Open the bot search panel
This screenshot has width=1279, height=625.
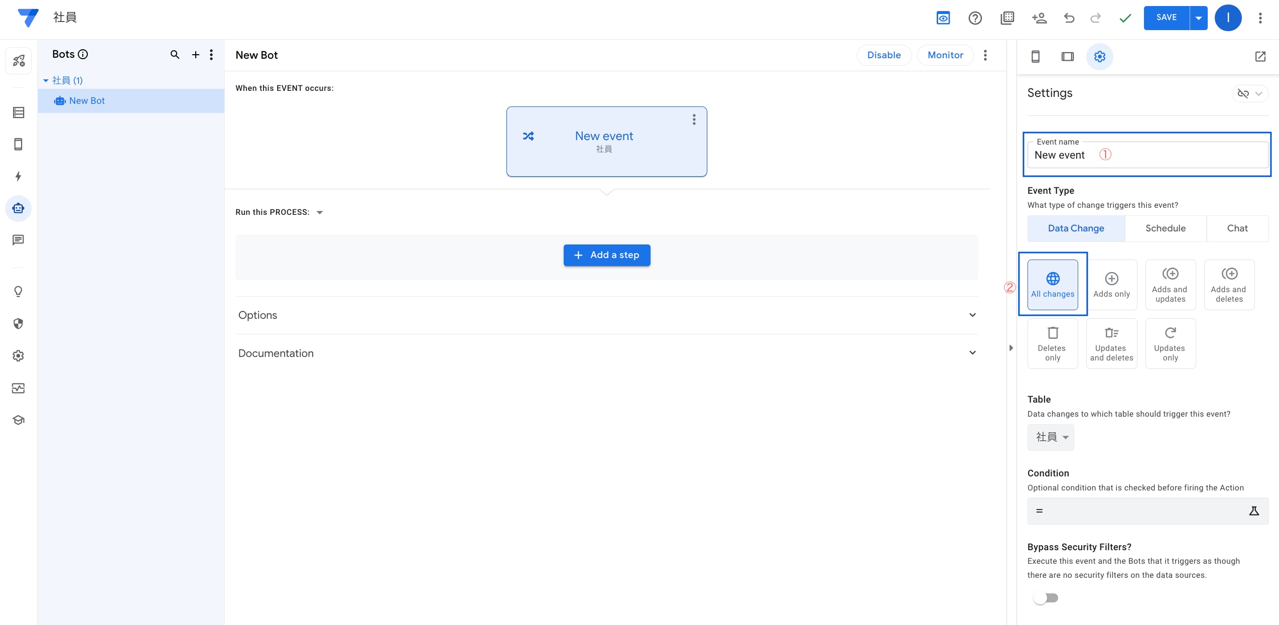click(174, 55)
